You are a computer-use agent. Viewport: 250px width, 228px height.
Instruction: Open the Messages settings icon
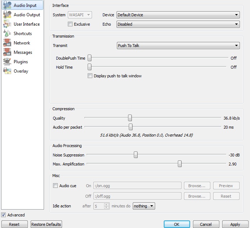(7, 52)
